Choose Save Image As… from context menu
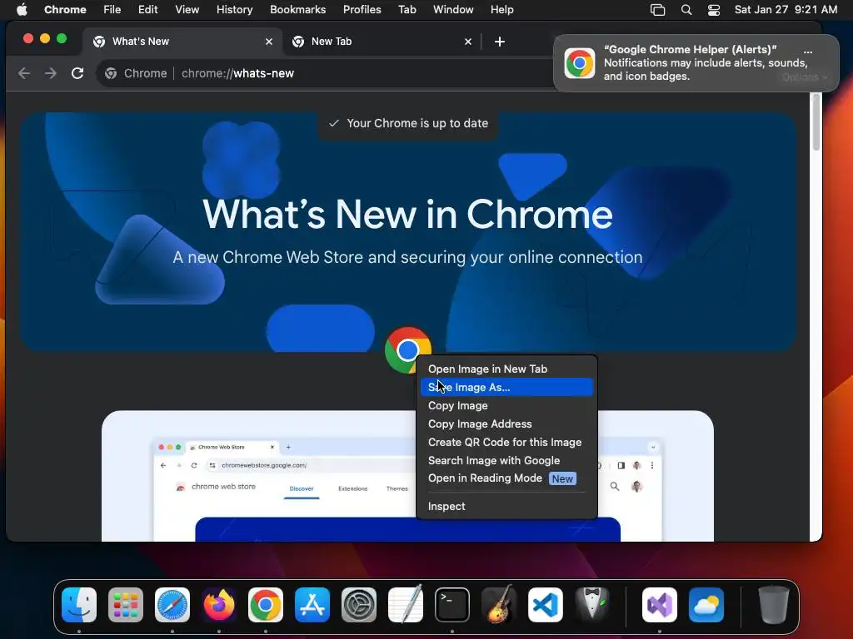This screenshot has width=853, height=639. [506, 388]
